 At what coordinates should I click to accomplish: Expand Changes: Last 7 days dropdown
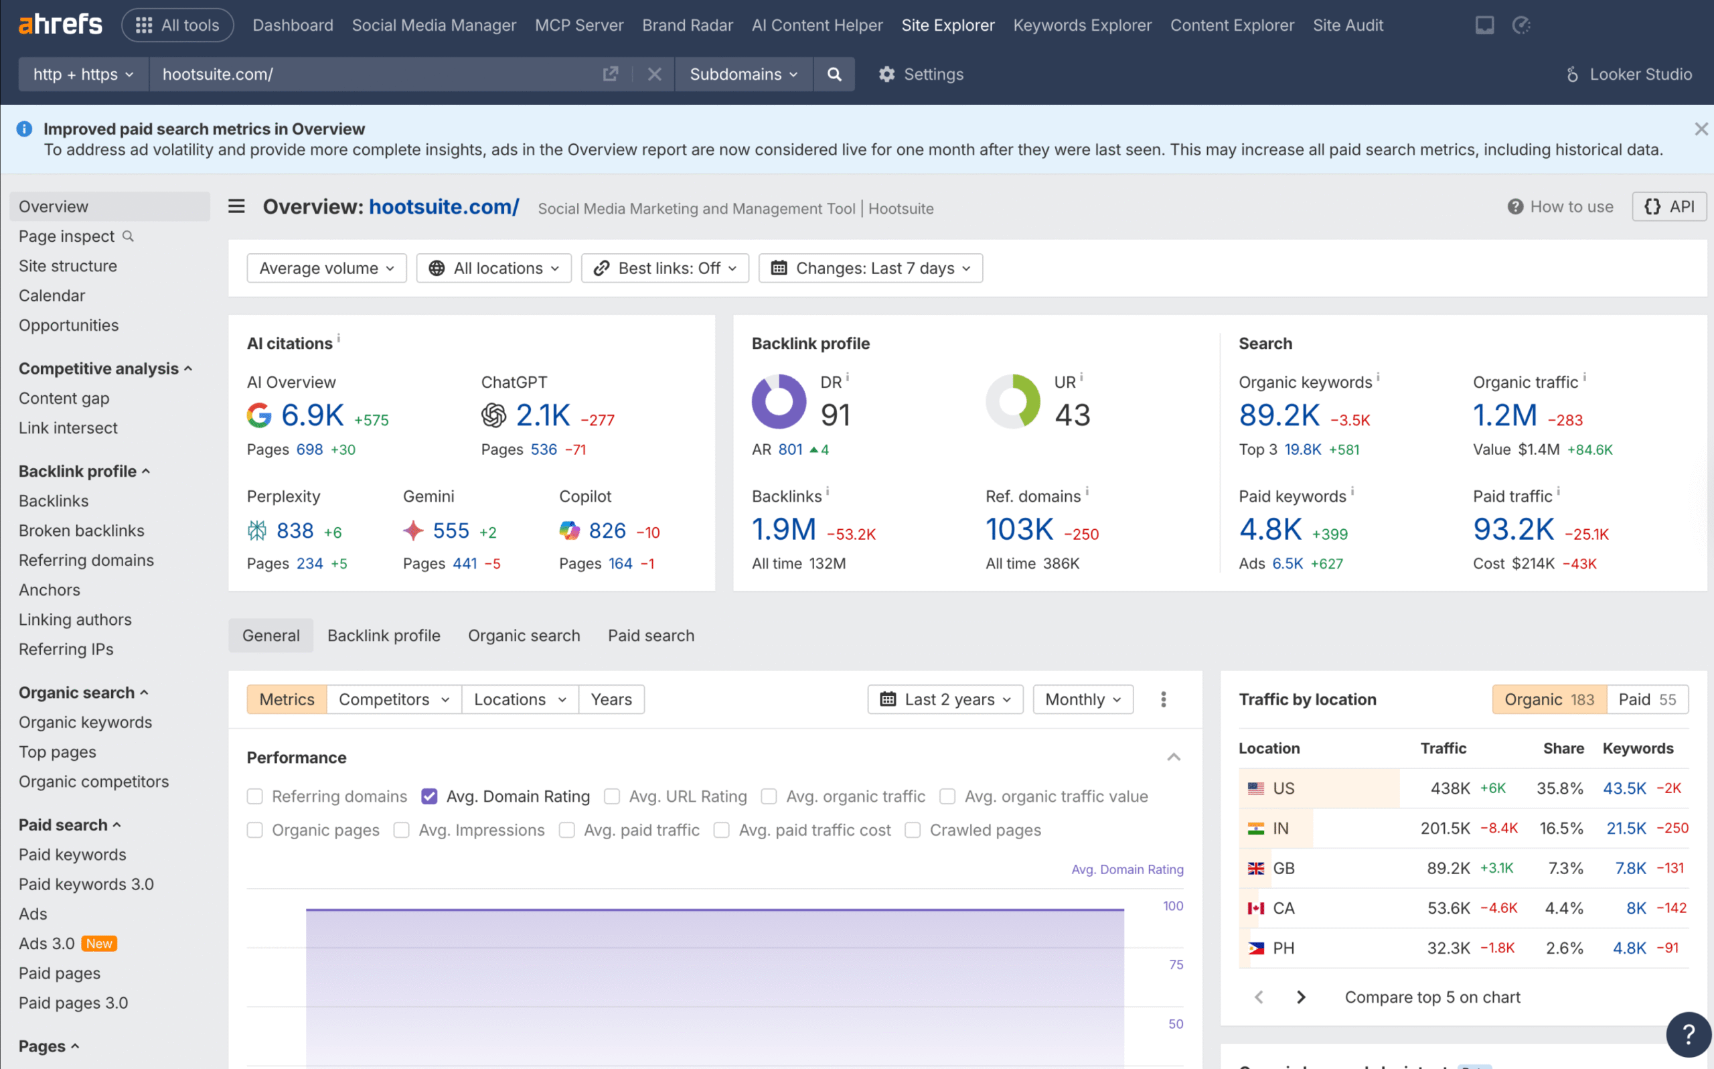870,268
